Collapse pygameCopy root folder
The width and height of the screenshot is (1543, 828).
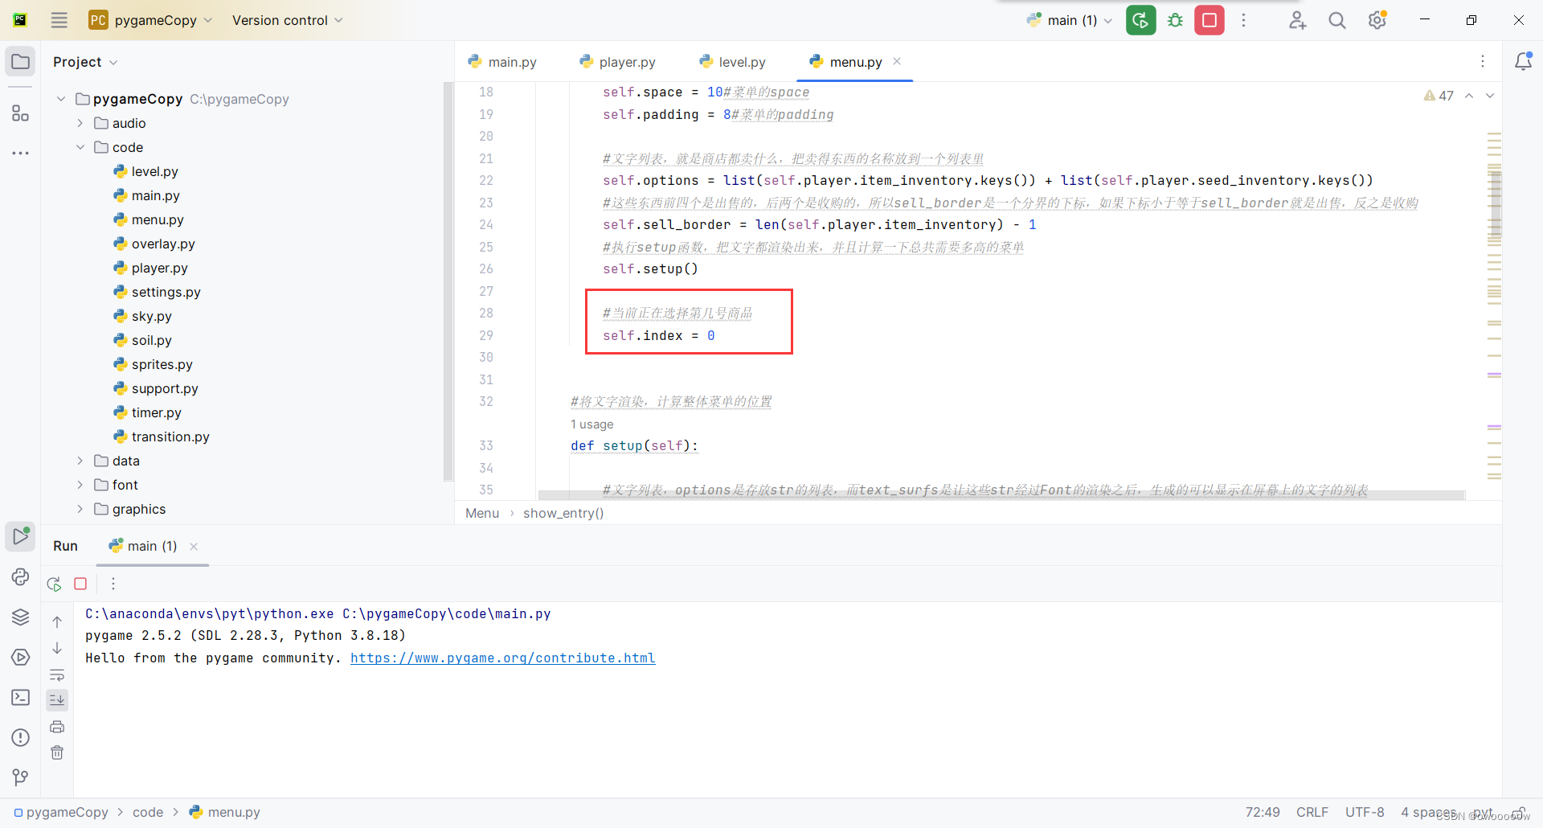click(61, 99)
